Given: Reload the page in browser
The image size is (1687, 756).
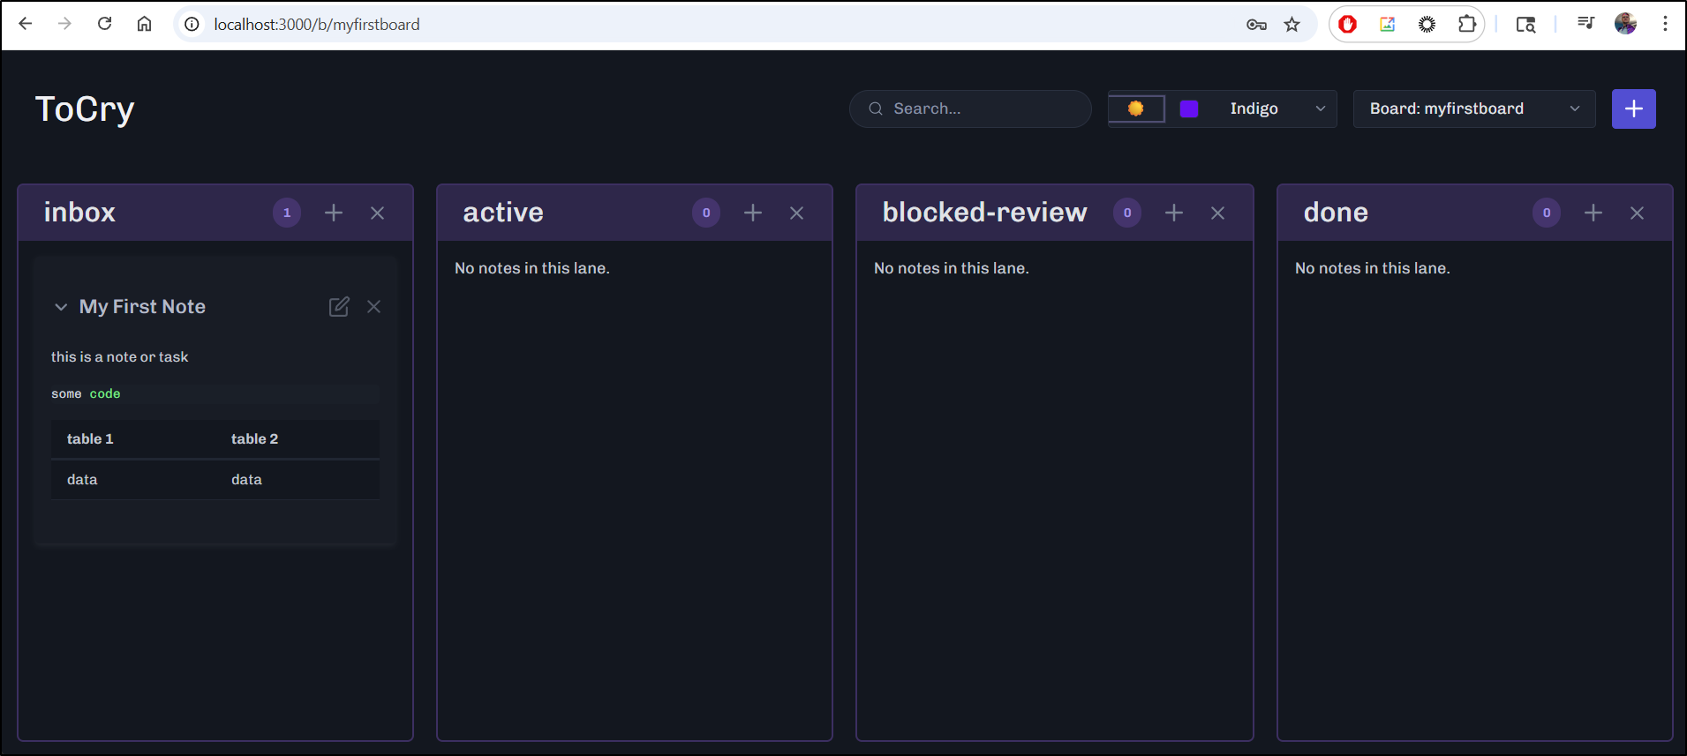Looking at the screenshot, I should [x=104, y=24].
